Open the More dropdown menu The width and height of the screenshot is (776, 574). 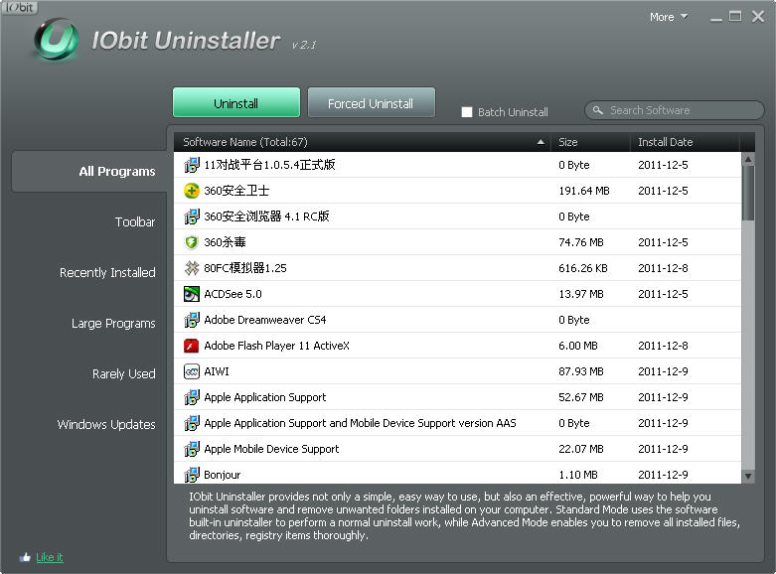point(668,17)
